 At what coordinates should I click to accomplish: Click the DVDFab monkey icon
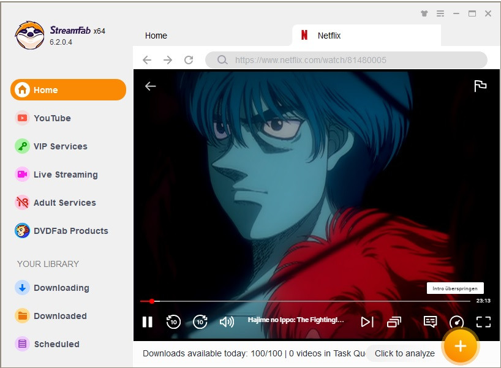coord(23,231)
